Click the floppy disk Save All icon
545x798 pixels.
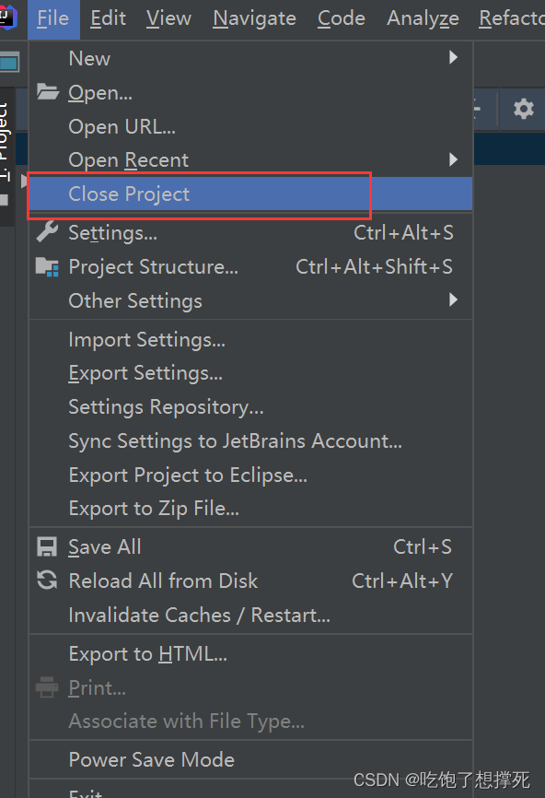(x=47, y=547)
